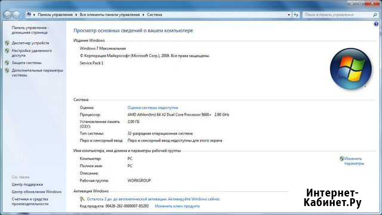Click WORKGROUP value text
Viewport: 382px width, 215px height.
point(139,180)
